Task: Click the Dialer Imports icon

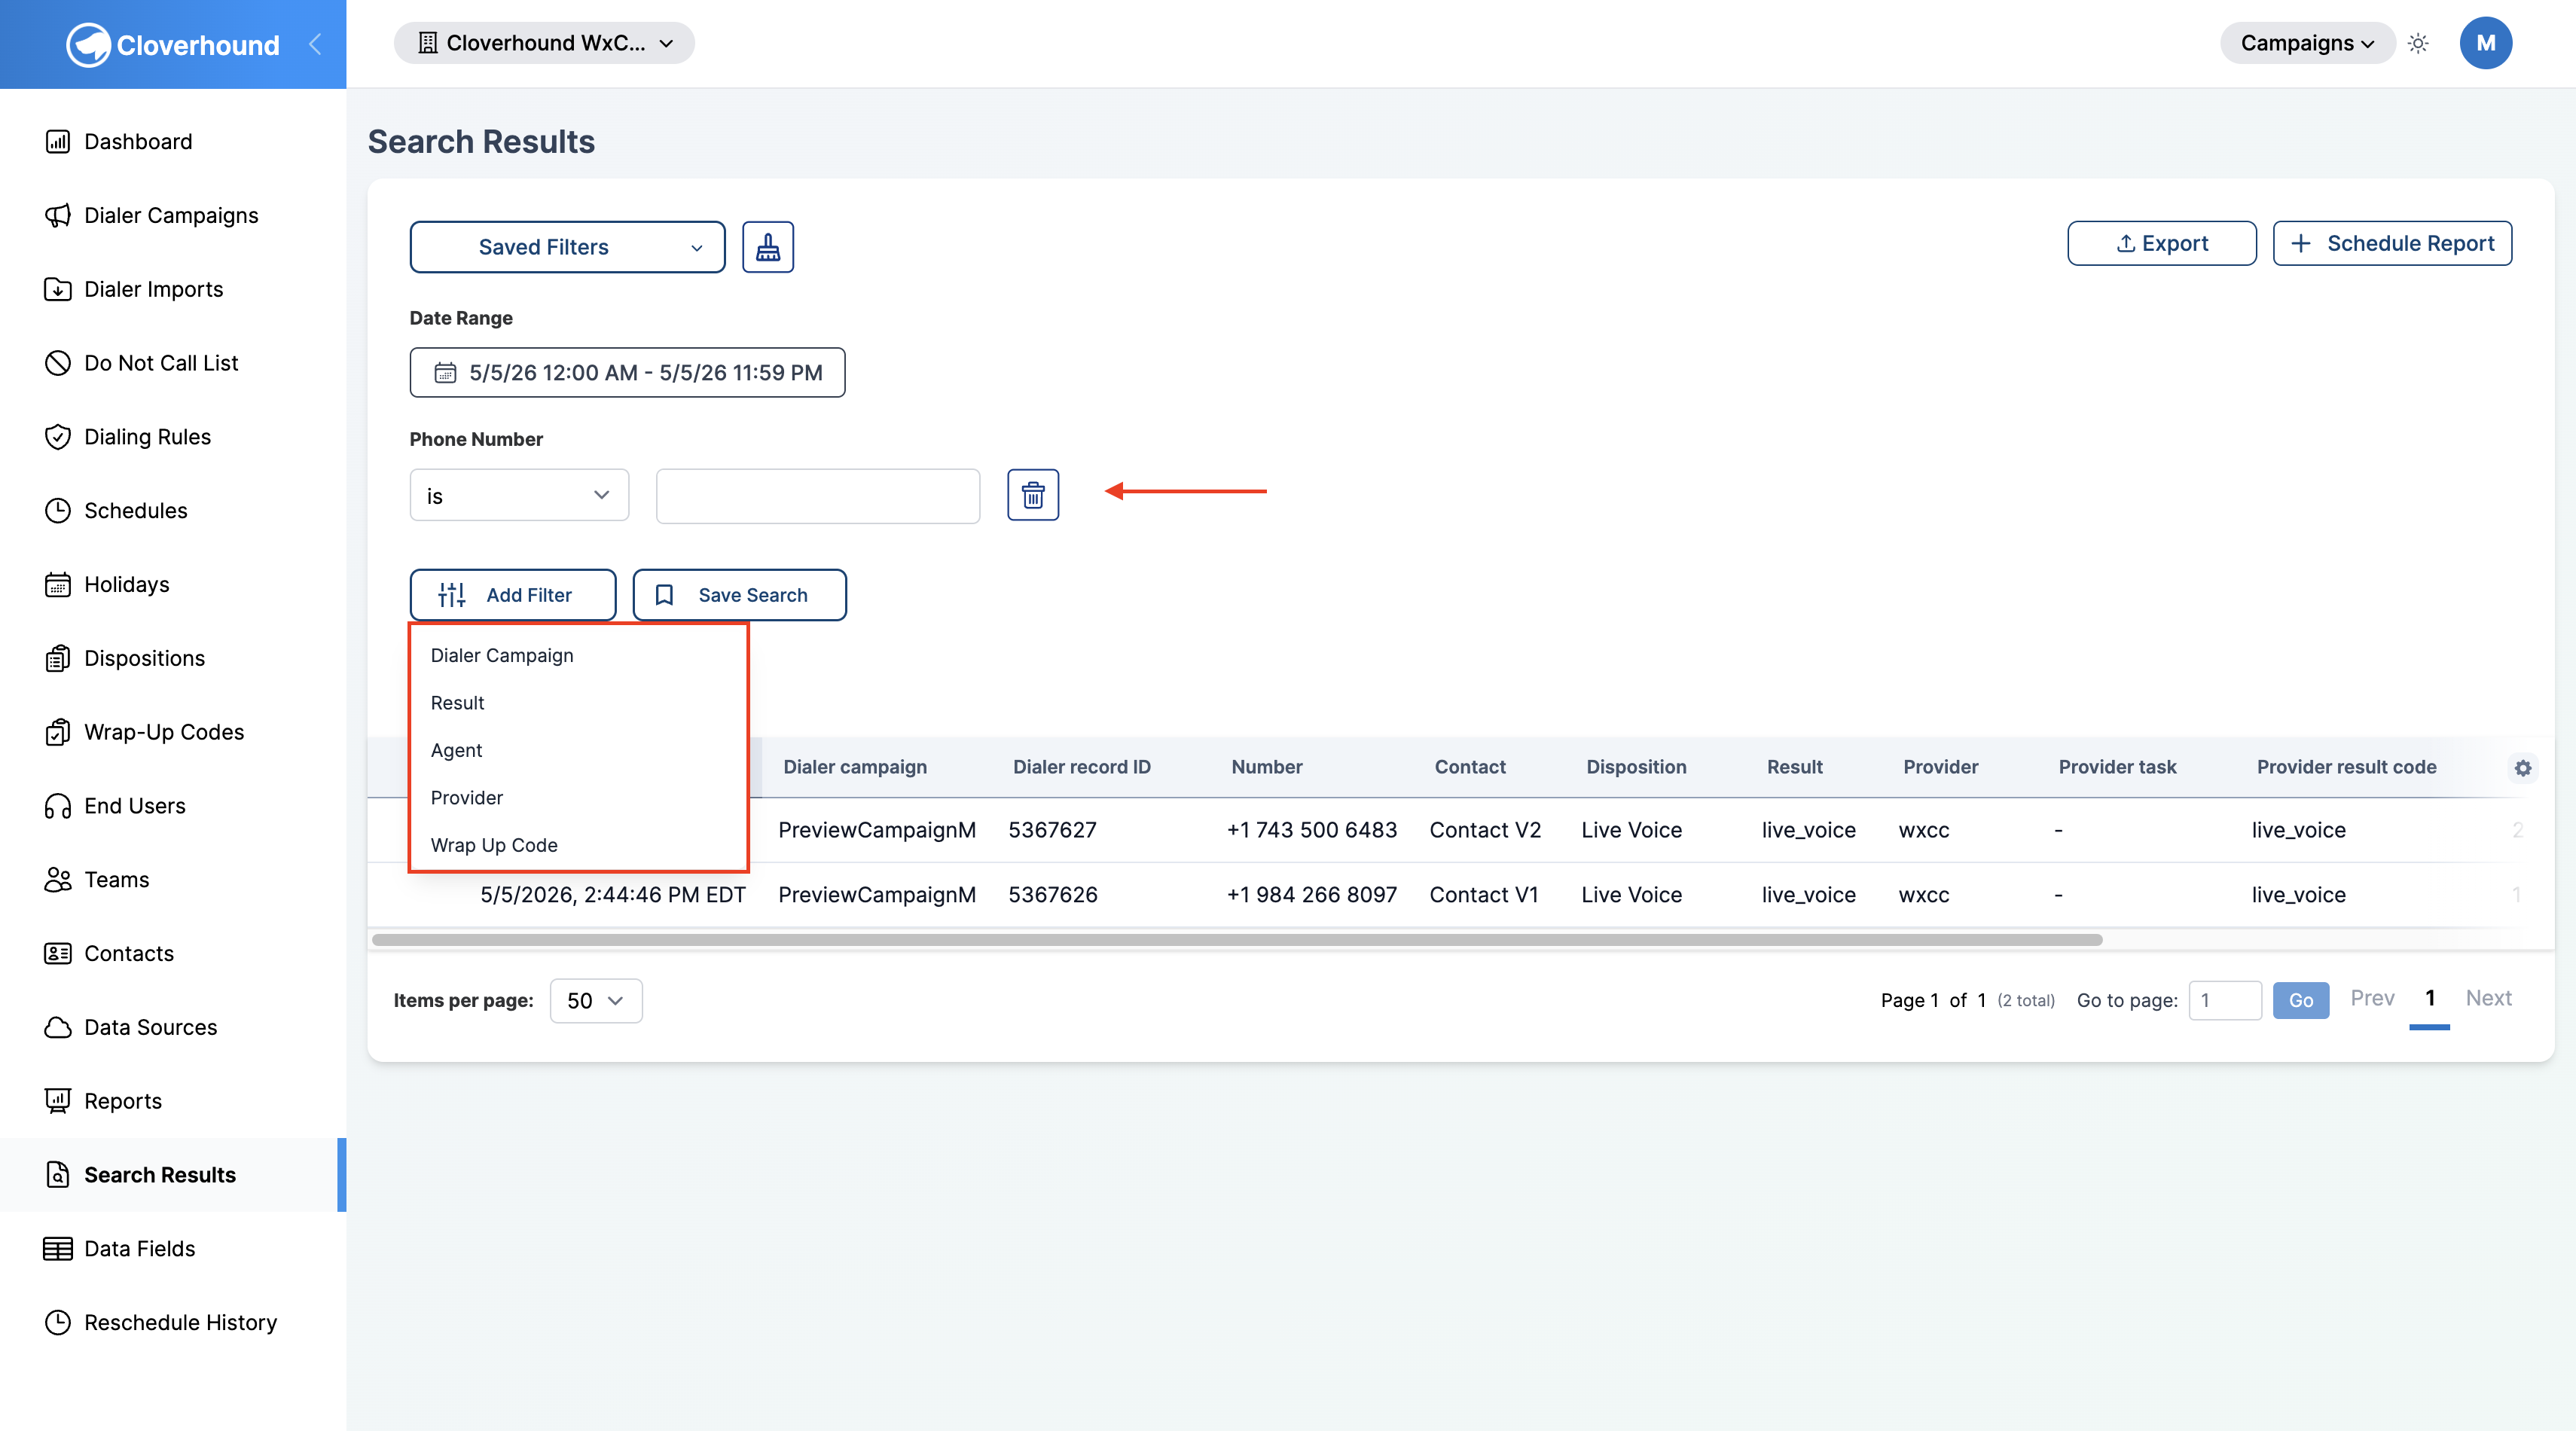Action: (x=58, y=290)
